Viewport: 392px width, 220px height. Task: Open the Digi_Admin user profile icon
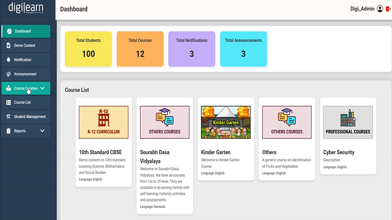click(380, 9)
